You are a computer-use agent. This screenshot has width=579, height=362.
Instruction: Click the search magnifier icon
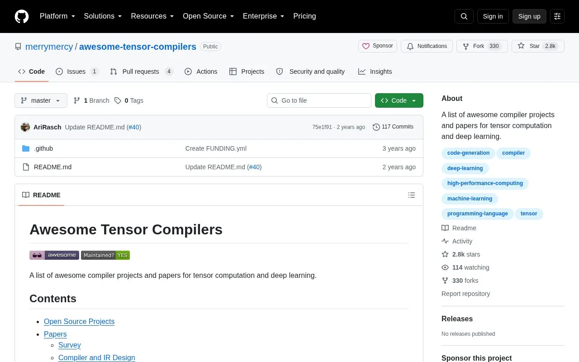pos(464,16)
